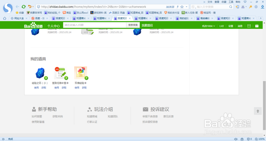Open a new tab with plus button
Image resolution: width=266 pixels, height=141 pixels.
click(261, 18)
